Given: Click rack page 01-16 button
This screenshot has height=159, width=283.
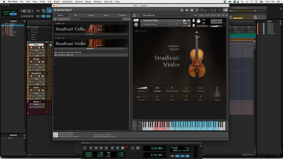Looking at the screenshot, I should [195, 15].
